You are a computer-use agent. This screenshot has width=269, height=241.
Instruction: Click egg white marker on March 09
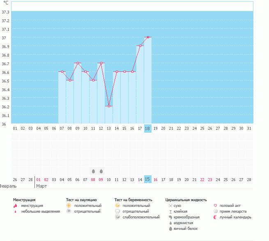tap(101, 171)
